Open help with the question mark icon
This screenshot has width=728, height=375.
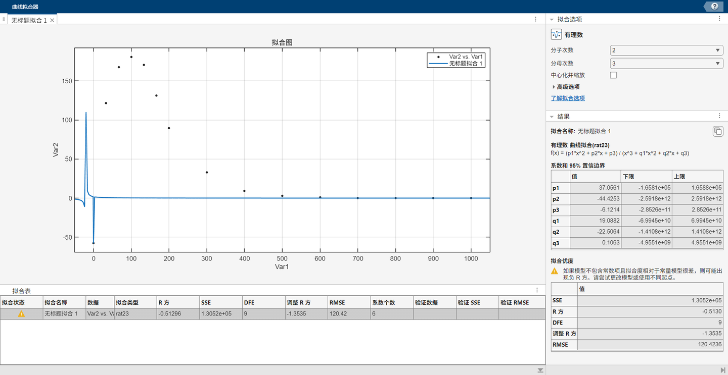pos(714,7)
